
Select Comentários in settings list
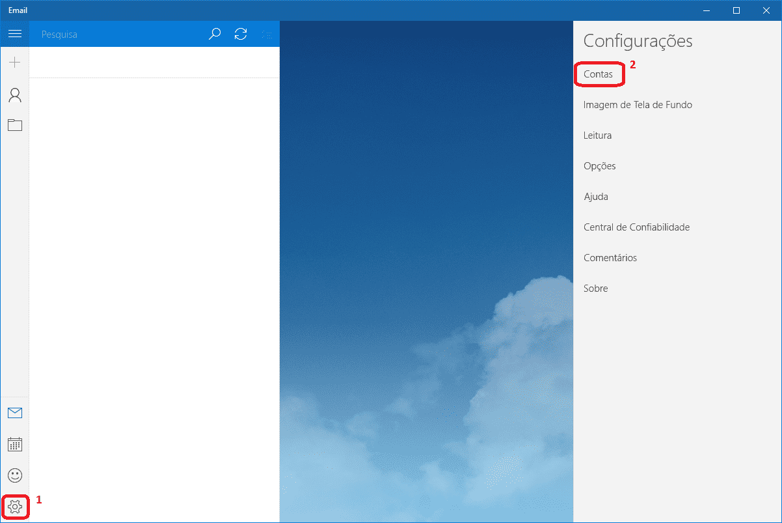pos(610,258)
